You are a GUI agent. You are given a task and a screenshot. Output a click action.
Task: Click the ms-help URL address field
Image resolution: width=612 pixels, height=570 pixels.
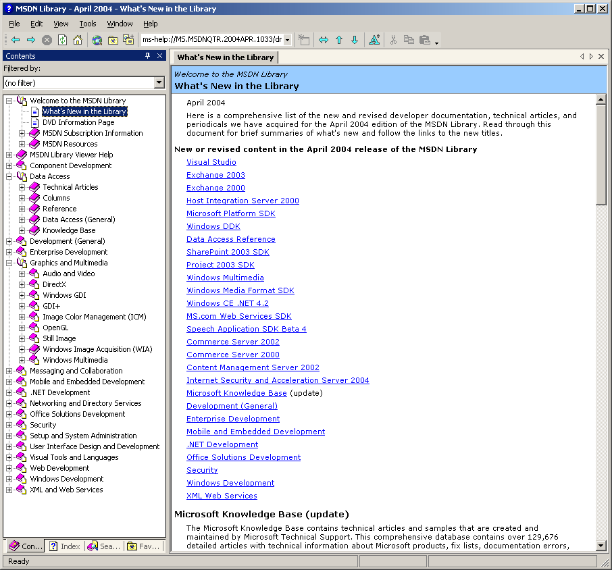coord(212,39)
